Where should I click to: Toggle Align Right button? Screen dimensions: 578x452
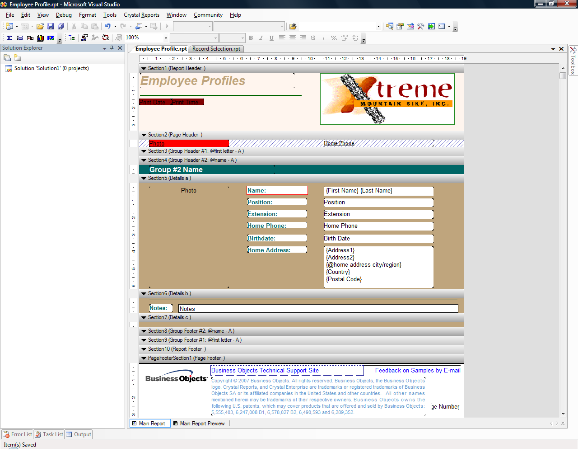pyautogui.click(x=303, y=38)
